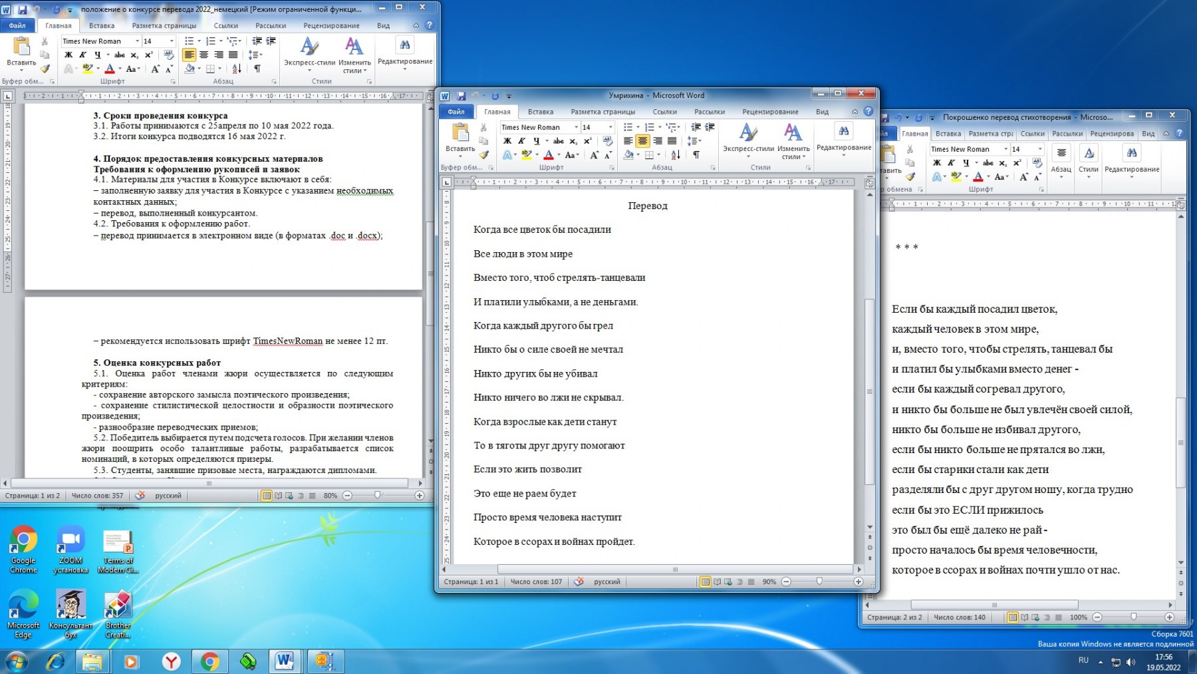1197x674 pixels.
Task: Toggle superscript in the Умрихина window
Action: 587,141
